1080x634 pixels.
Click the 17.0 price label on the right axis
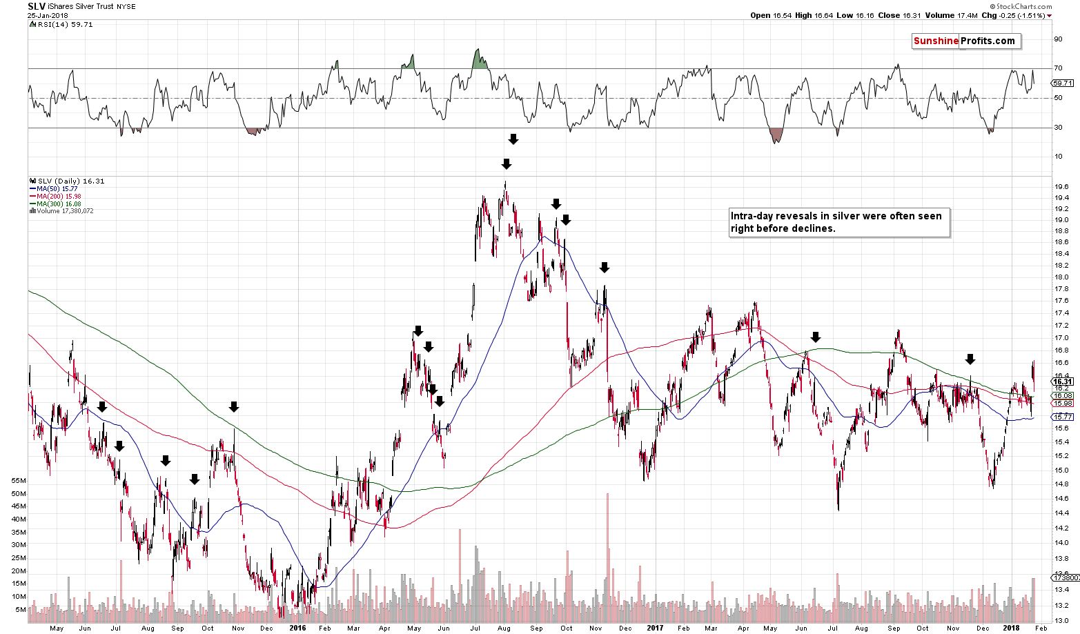coord(1061,337)
